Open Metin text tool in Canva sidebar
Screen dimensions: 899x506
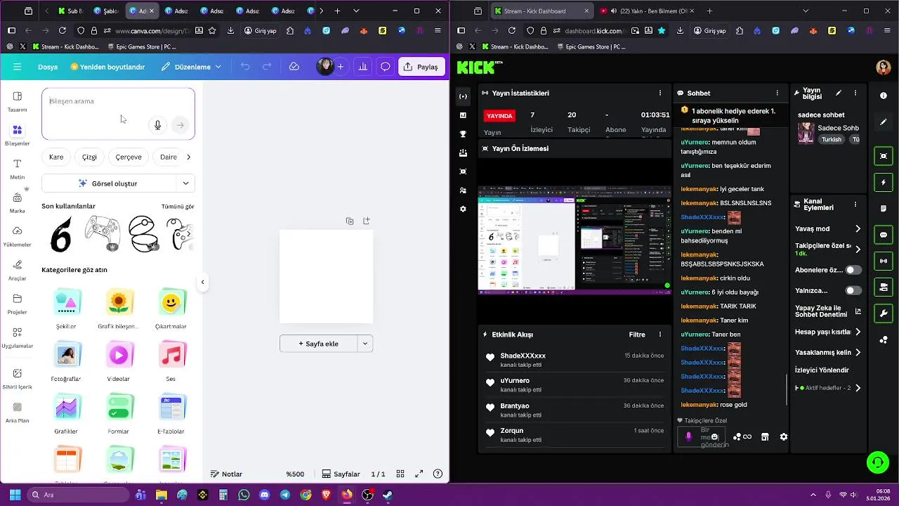(x=18, y=169)
